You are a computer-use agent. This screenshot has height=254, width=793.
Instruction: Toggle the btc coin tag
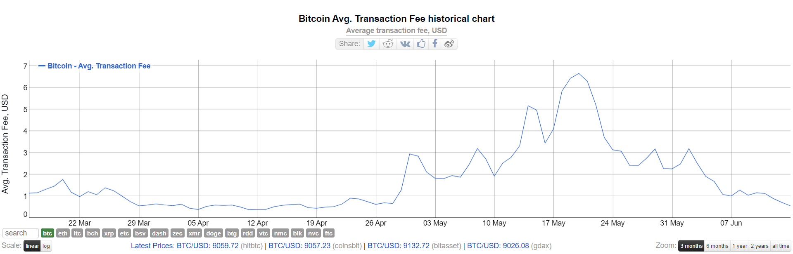click(x=47, y=233)
